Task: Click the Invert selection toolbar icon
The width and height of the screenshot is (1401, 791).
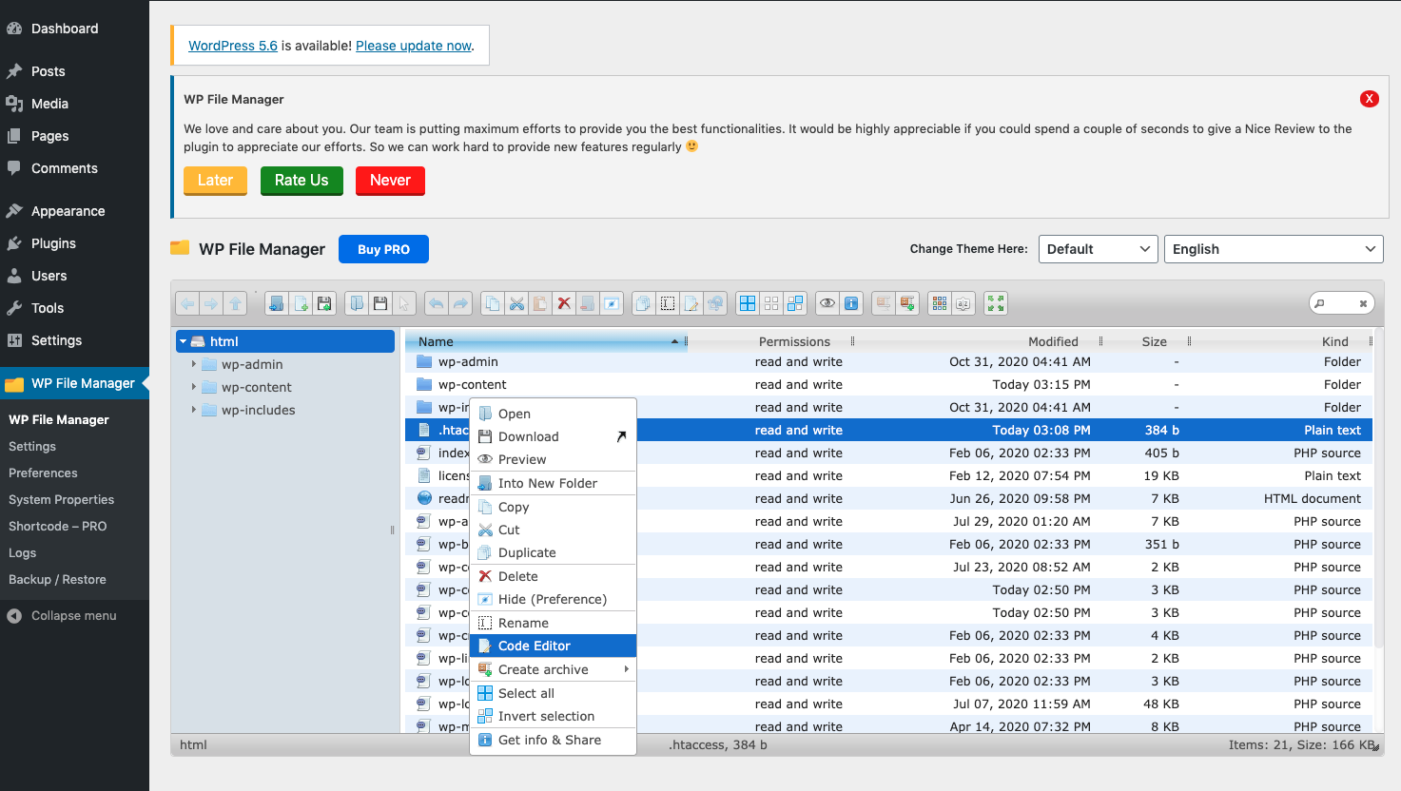Action: point(795,303)
